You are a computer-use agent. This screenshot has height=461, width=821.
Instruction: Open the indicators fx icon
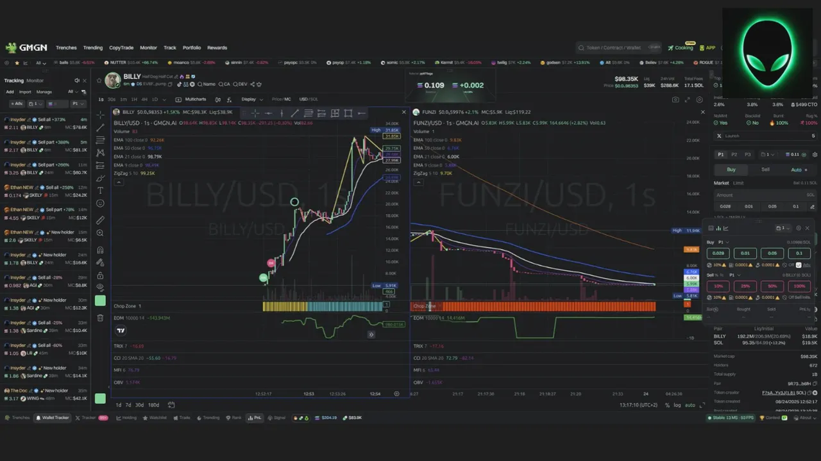click(230, 99)
